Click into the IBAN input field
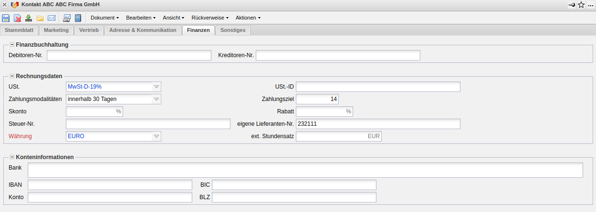The height and width of the screenshot is (212, 596). coord(110,185)
